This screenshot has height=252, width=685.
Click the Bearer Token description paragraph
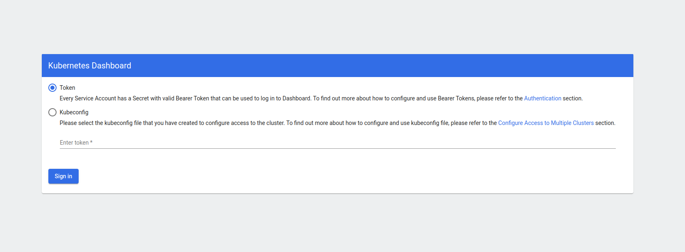[x=287, y=98]
